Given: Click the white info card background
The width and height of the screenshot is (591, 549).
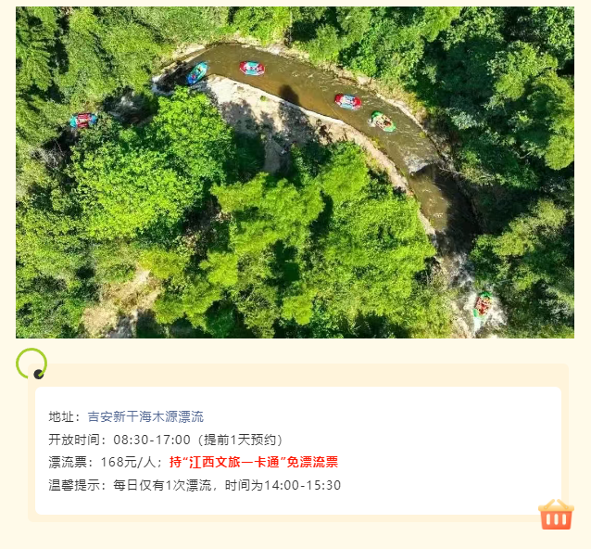Looking at the screenshot, I should (x=298, y=451).
